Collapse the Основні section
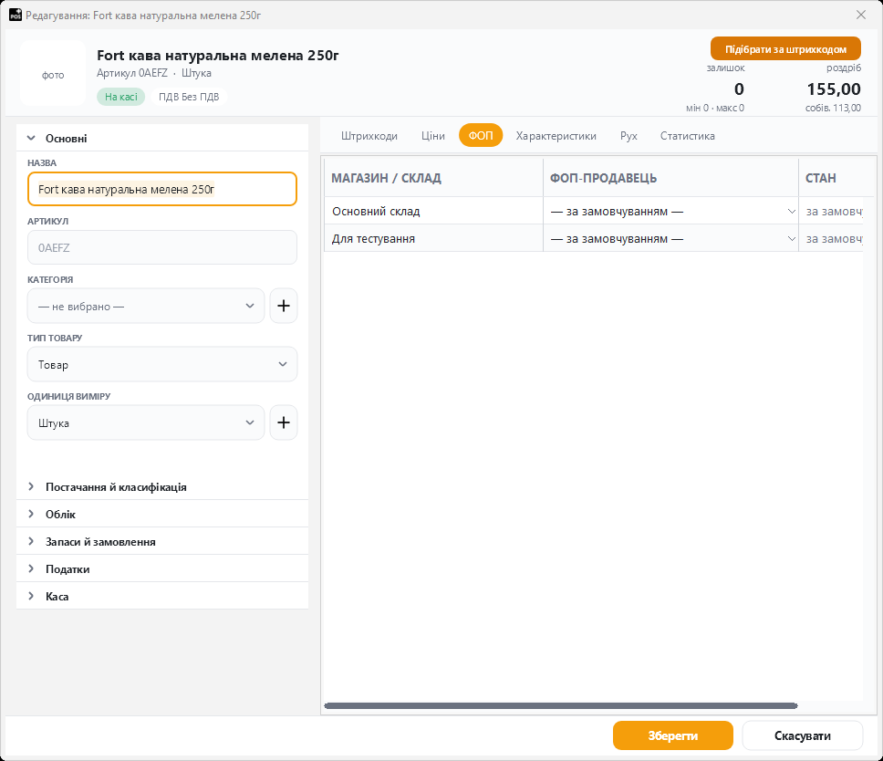Image resolution: width=883 pixels, height=761 pixels. tap(162, 138)
